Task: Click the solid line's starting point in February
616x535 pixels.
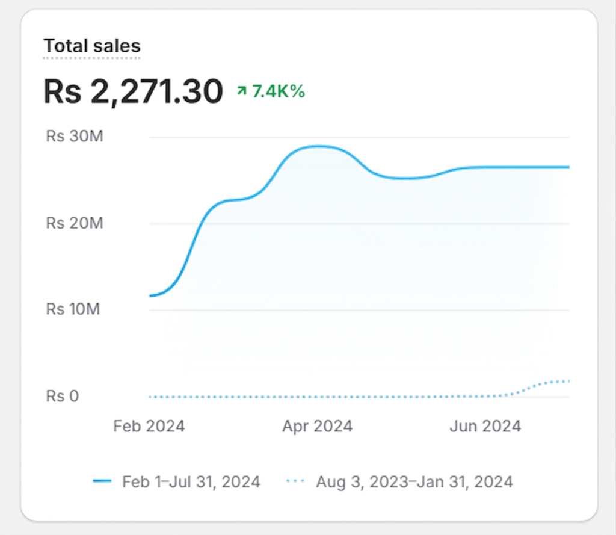Action: 150,295
